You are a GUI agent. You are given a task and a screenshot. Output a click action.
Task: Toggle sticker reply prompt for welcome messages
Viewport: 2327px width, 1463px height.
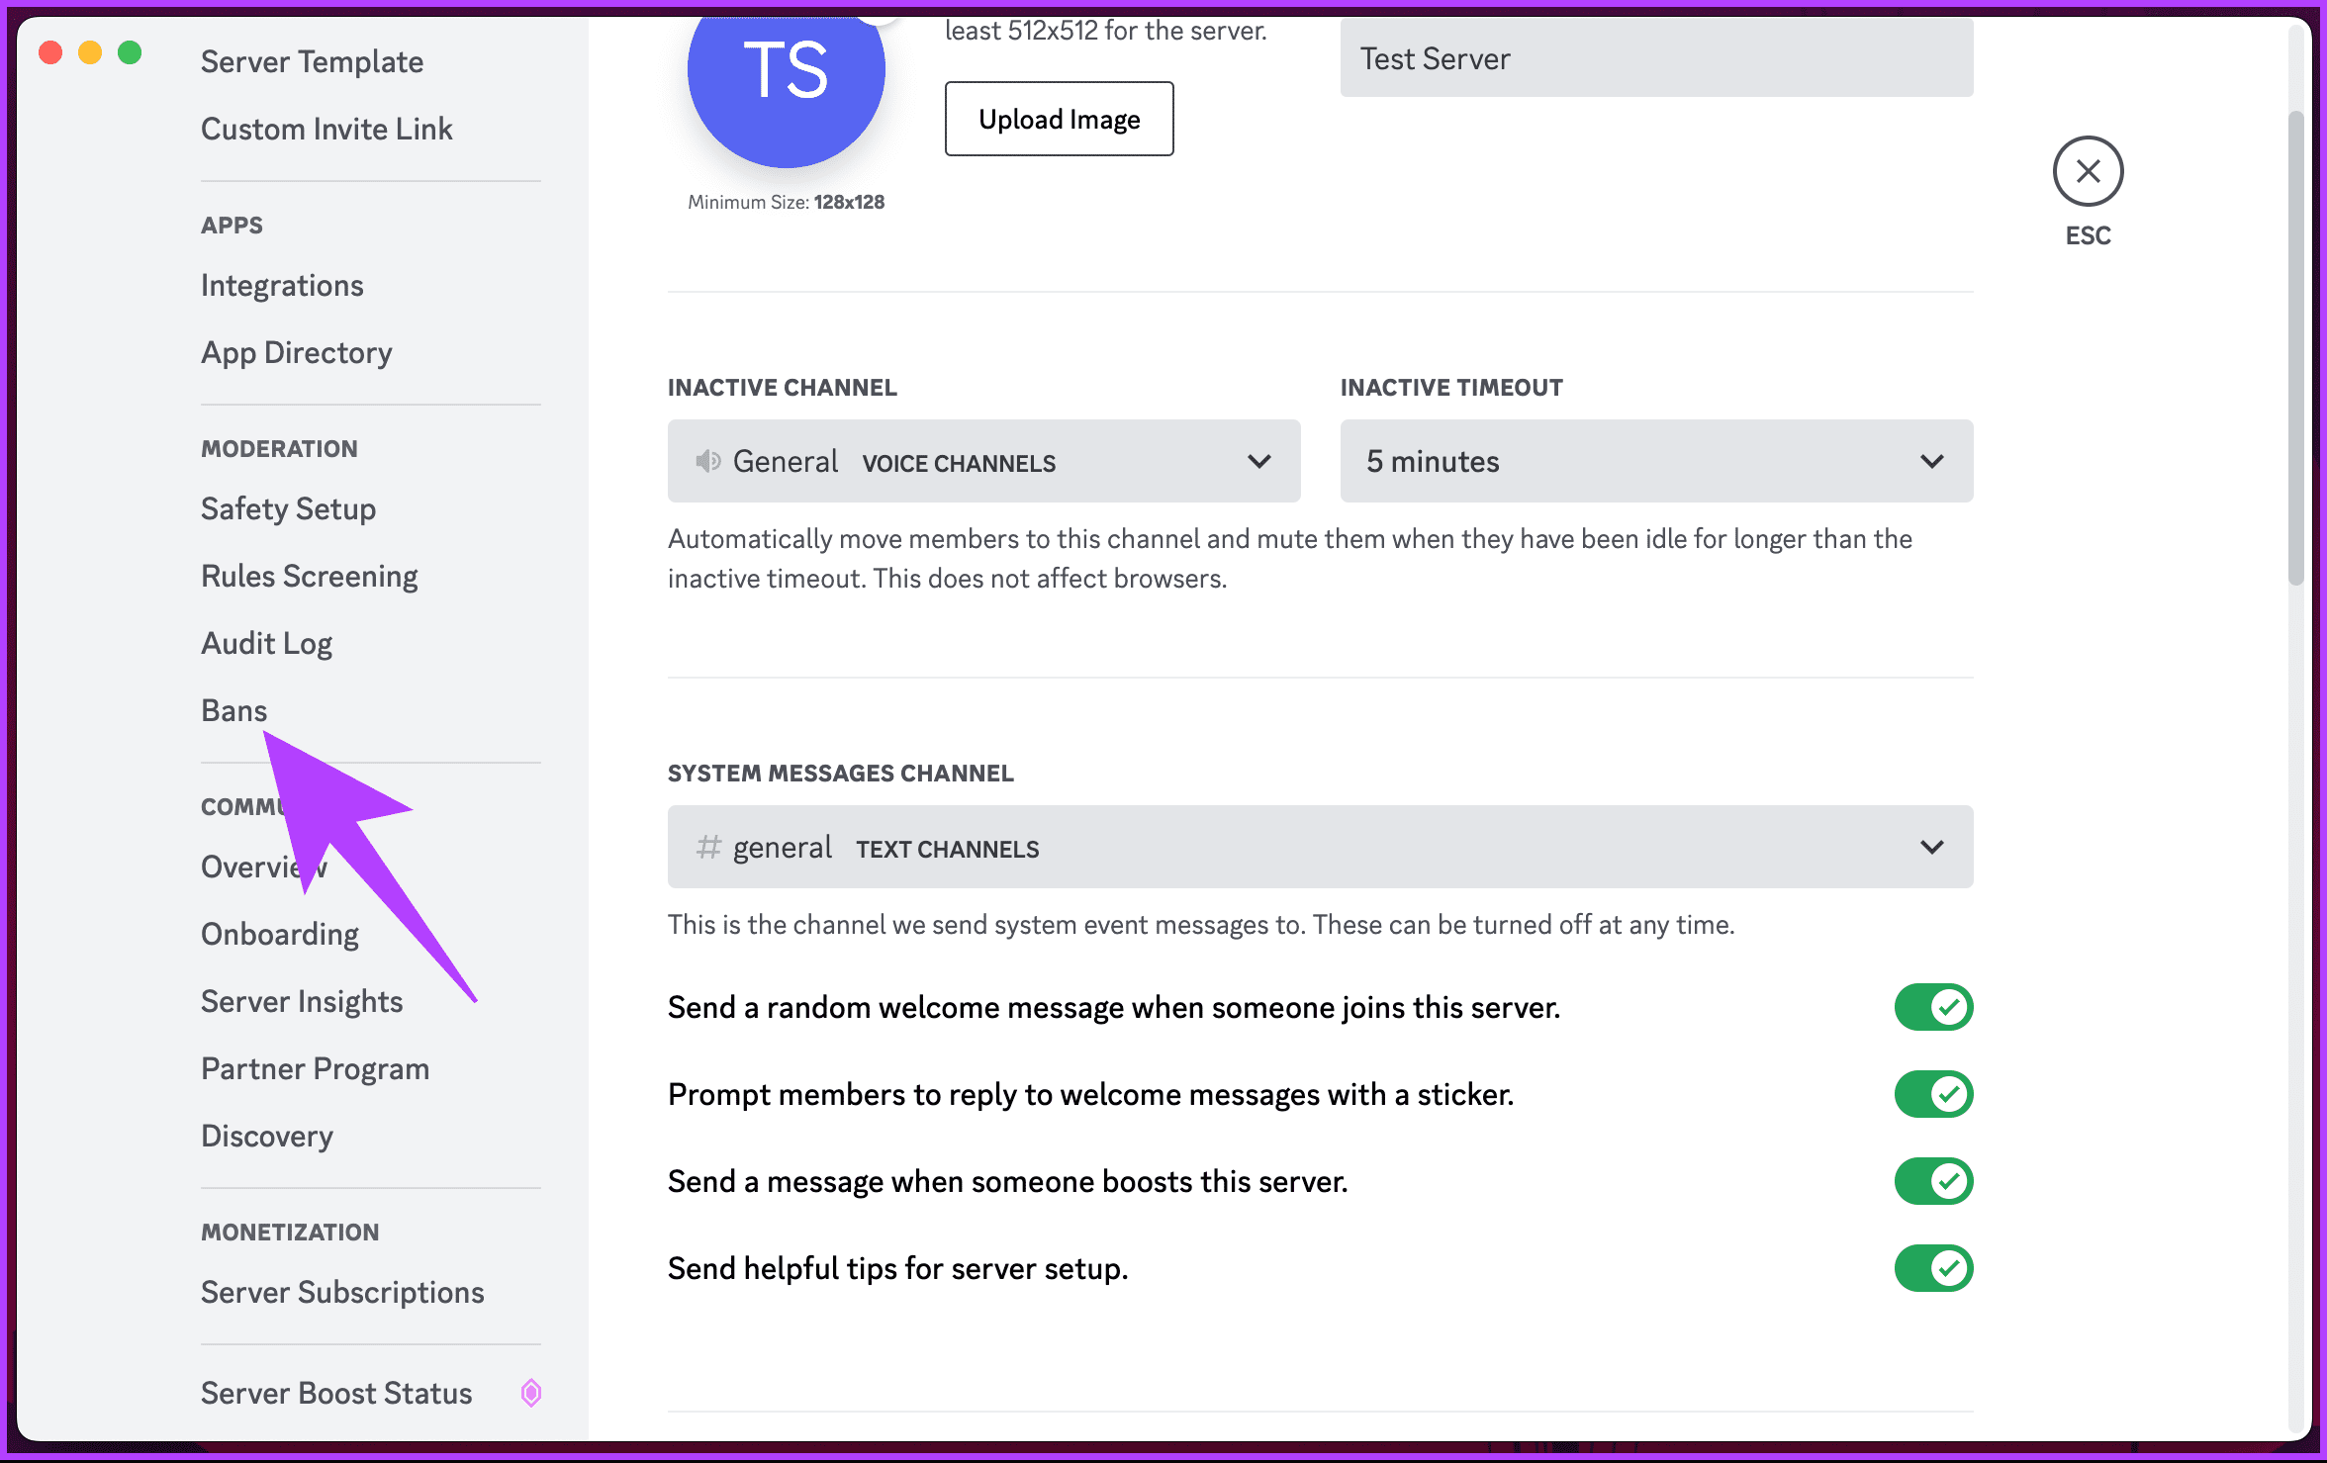pos(1933,1094)
